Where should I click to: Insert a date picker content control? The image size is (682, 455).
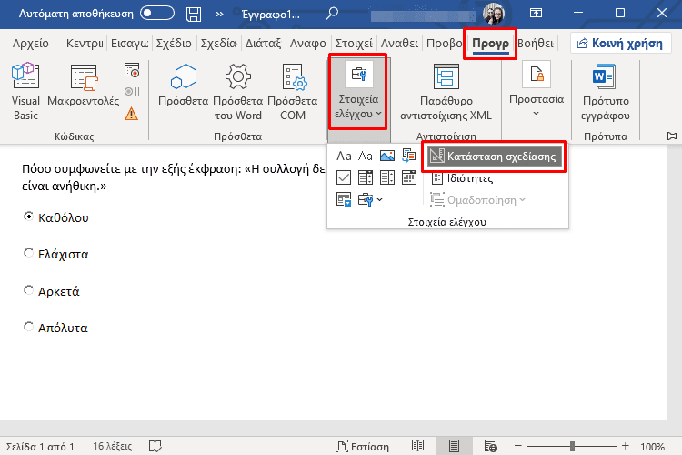point(408,177)
